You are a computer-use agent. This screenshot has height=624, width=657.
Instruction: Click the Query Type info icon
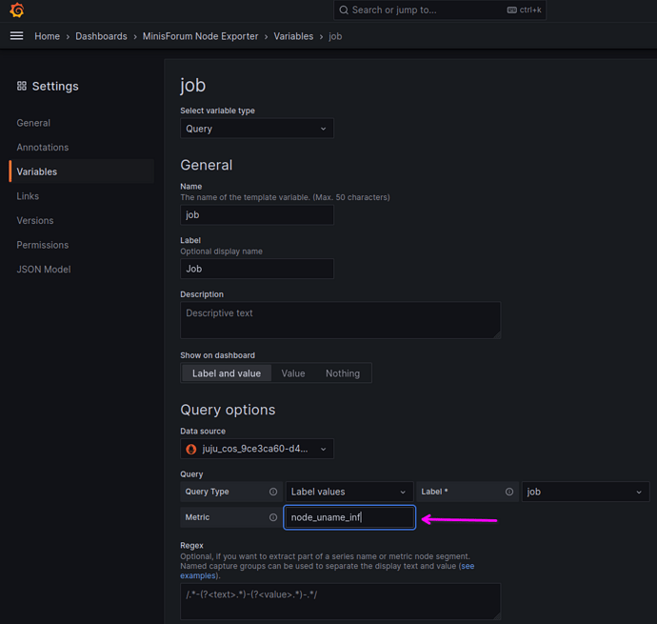pyautogui.click(x=273, y=492)
